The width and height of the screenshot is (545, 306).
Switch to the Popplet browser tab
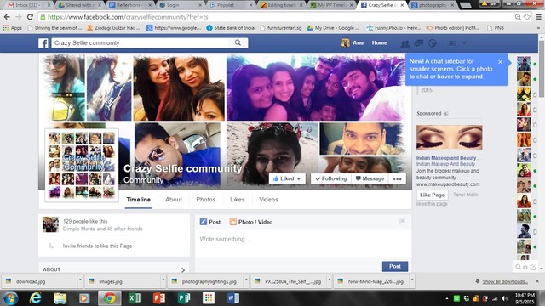tap(231, 5)
